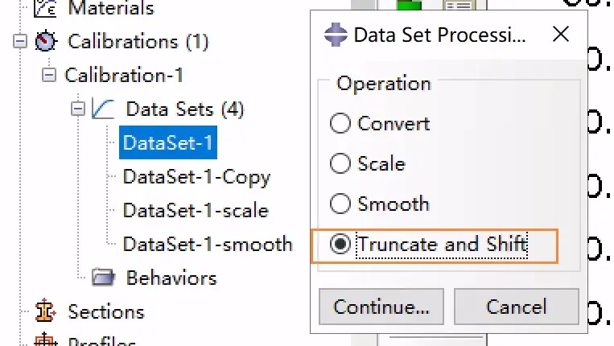614x346 pixels.
Task: Click the Profiles icon
Action: (x=45, y=340)
